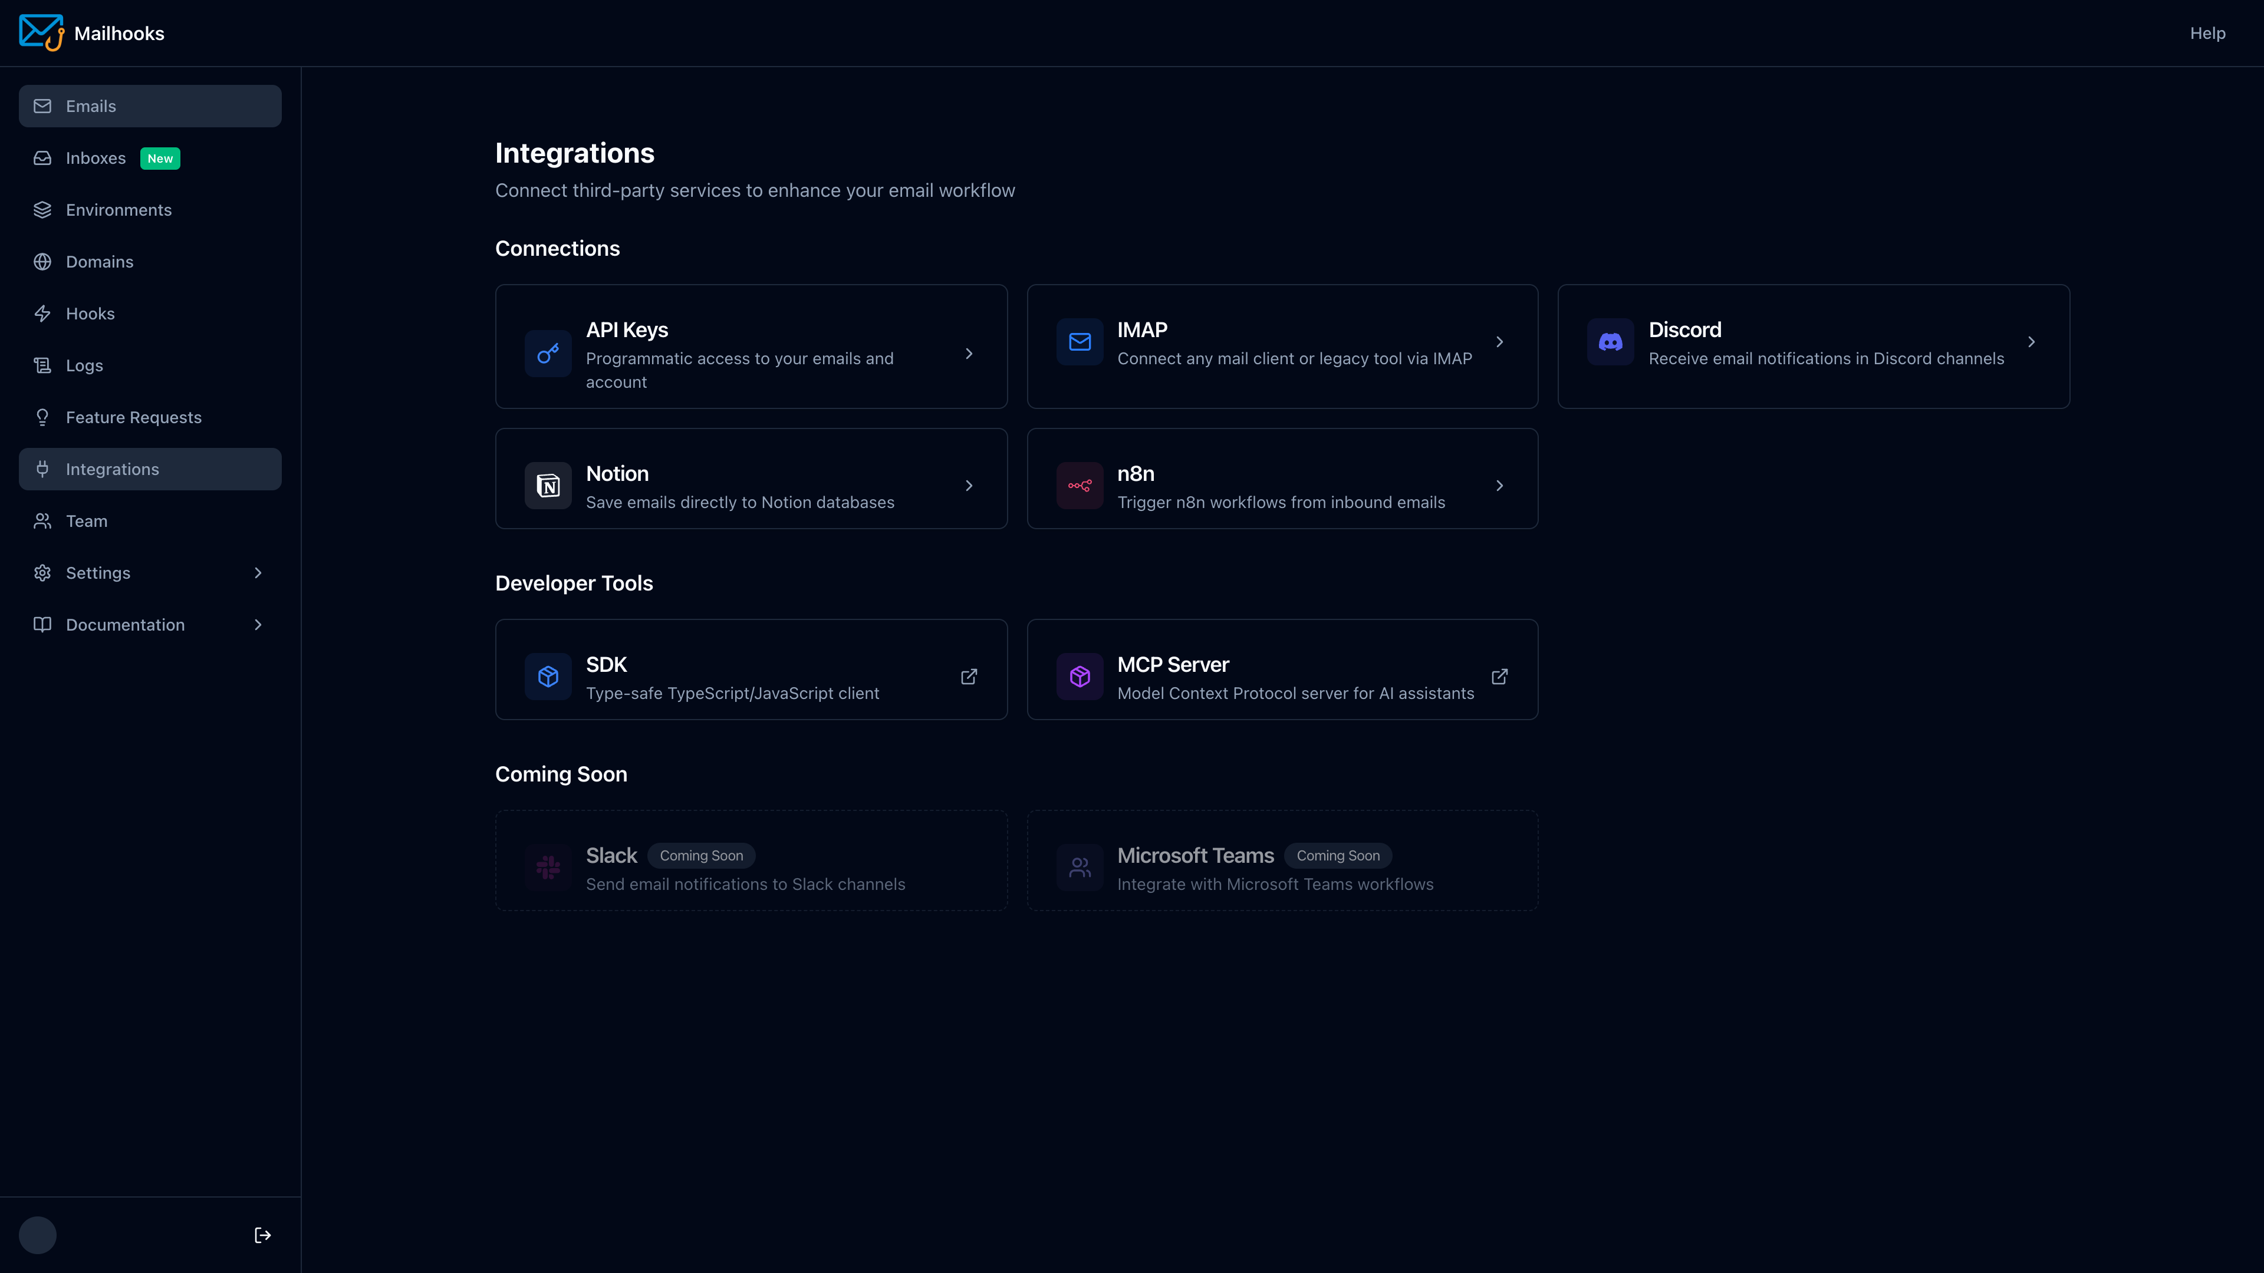Click the SDK blue package icon

coord(548,677)
